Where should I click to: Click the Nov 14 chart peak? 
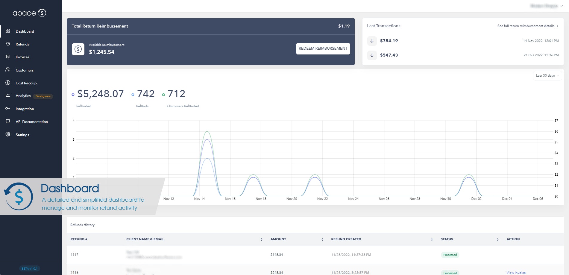click(x=207, y=132)
